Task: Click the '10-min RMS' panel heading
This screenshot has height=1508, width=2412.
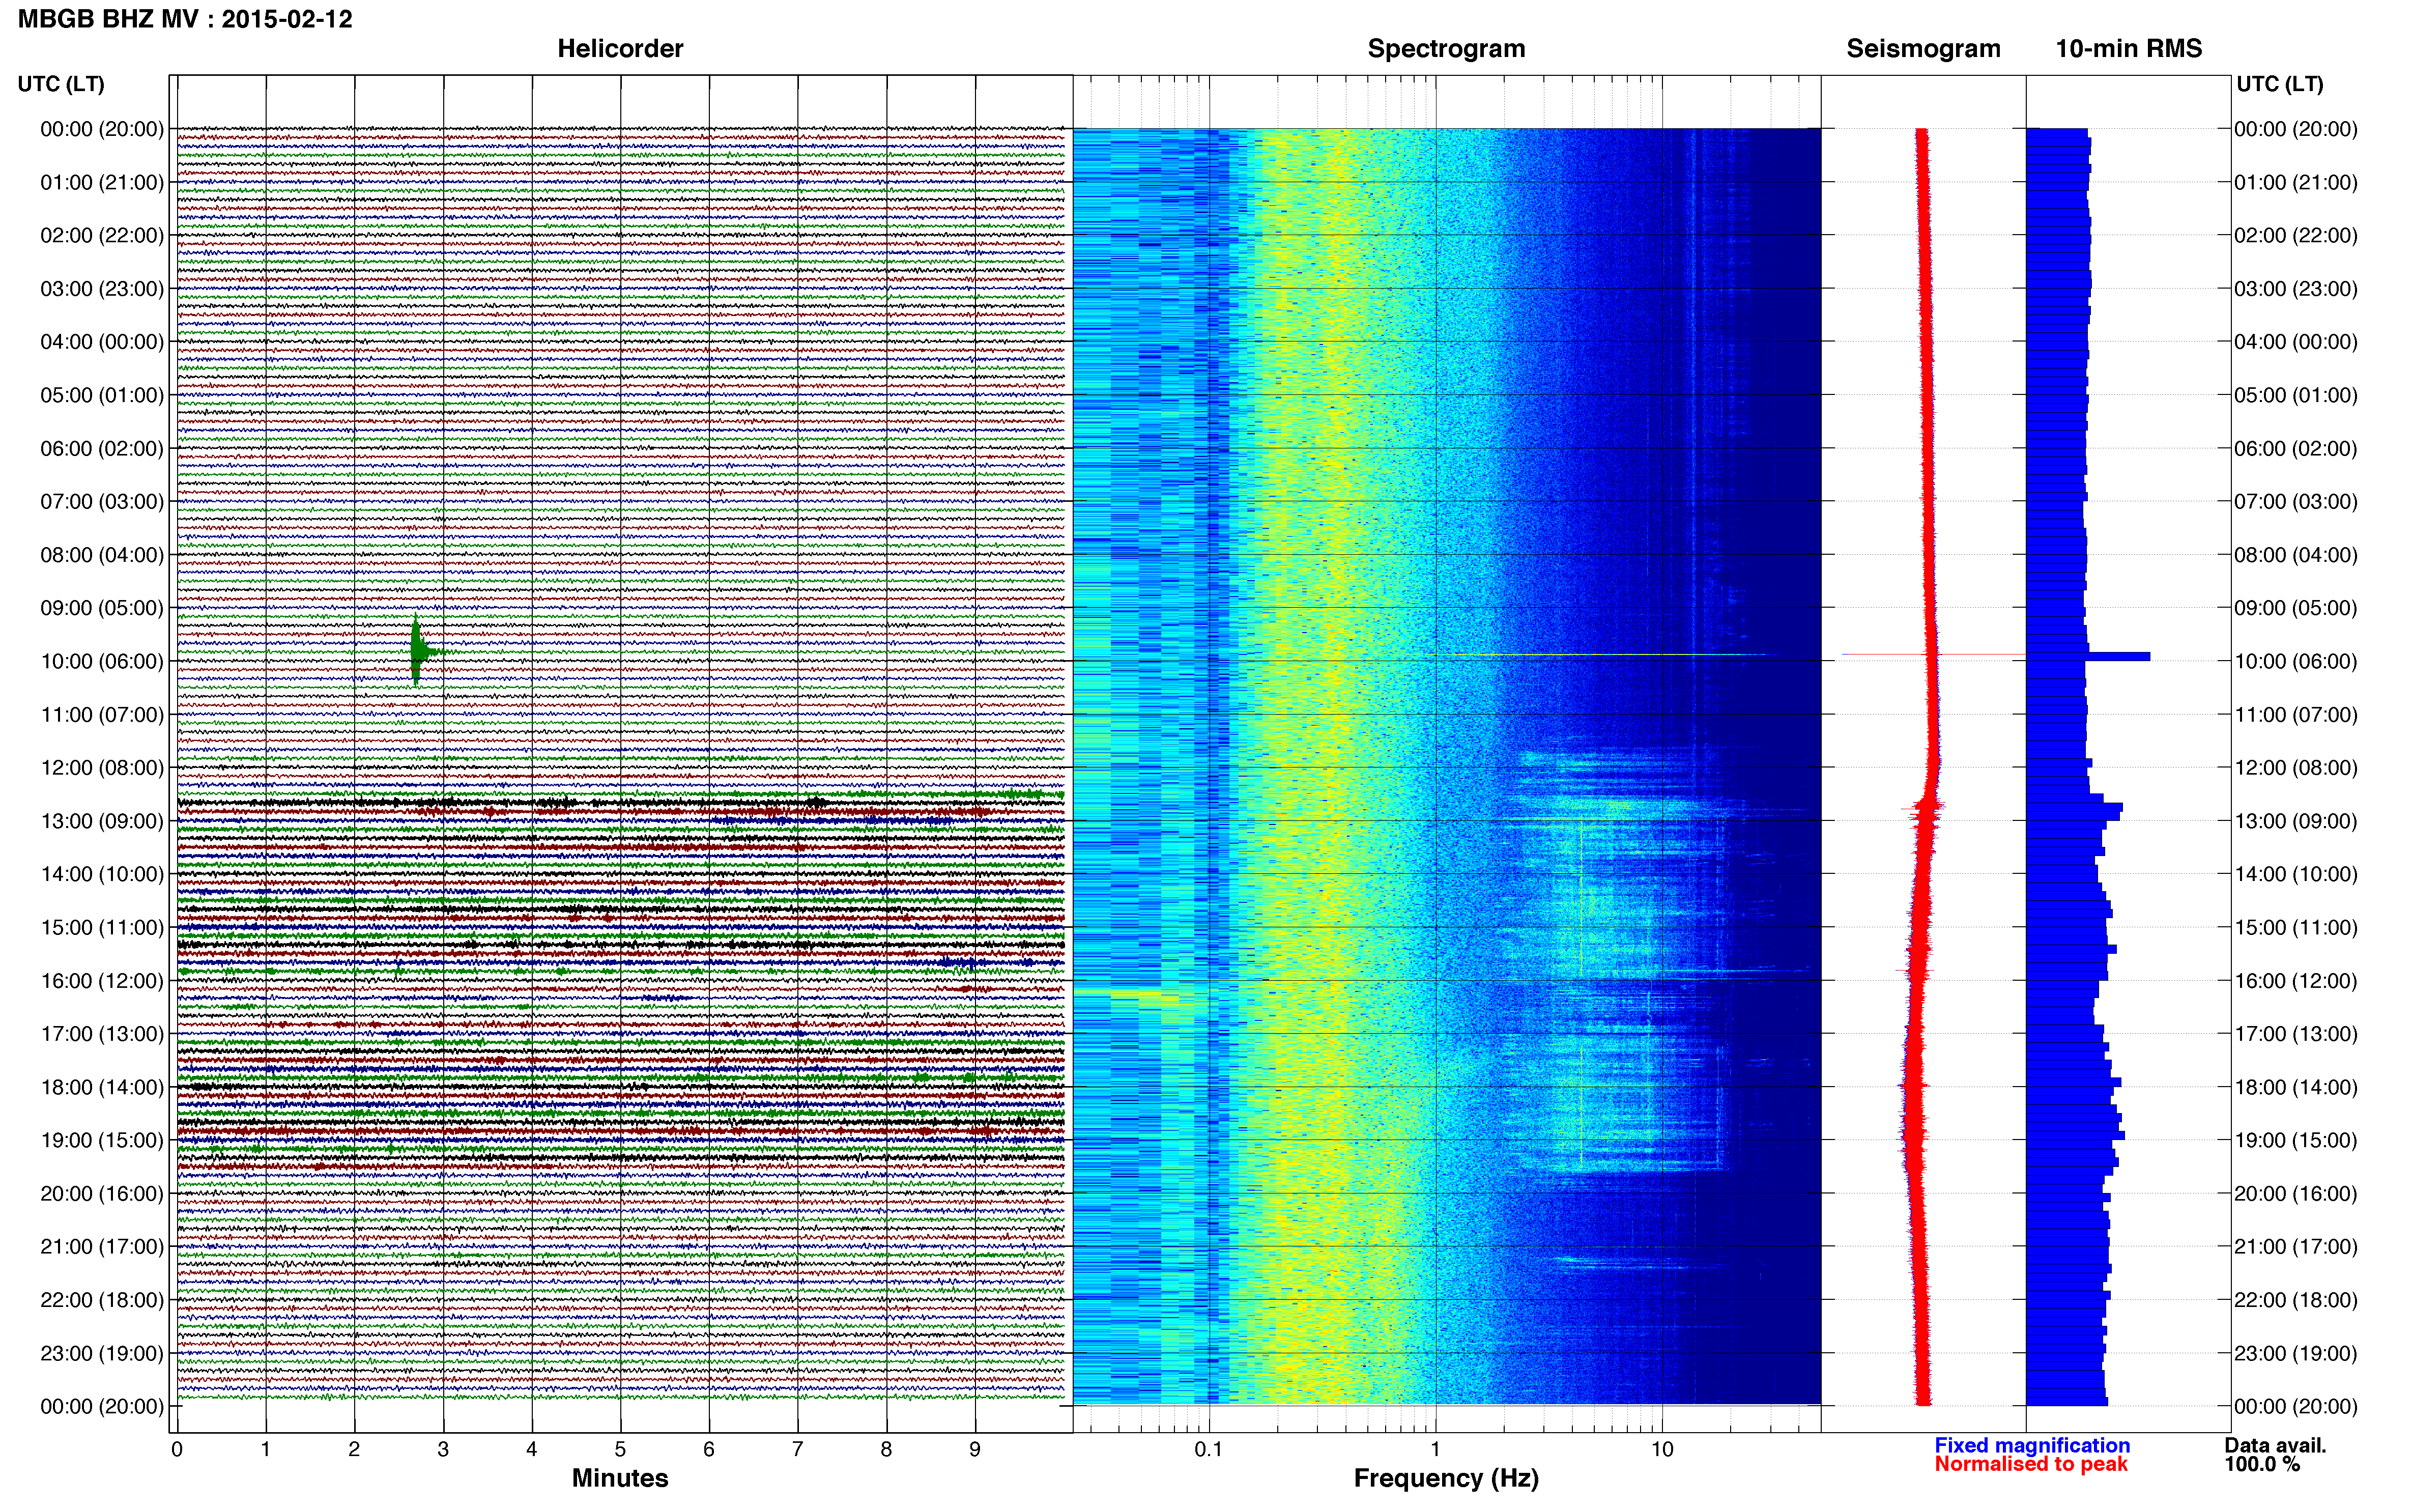Action: (x=2129, y=49)
